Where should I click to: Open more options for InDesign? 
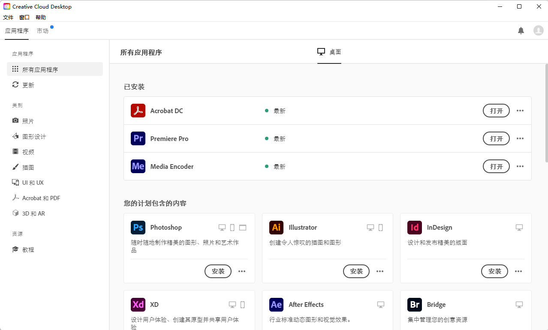(x=518, y=271)
